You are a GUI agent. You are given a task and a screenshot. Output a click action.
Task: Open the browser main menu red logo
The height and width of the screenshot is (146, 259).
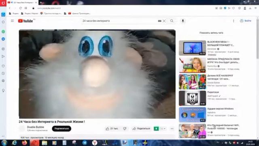(x=3, y=3)
